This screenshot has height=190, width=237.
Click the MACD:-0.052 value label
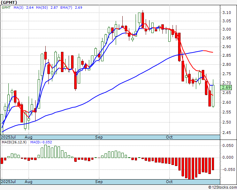coord(41,142)
